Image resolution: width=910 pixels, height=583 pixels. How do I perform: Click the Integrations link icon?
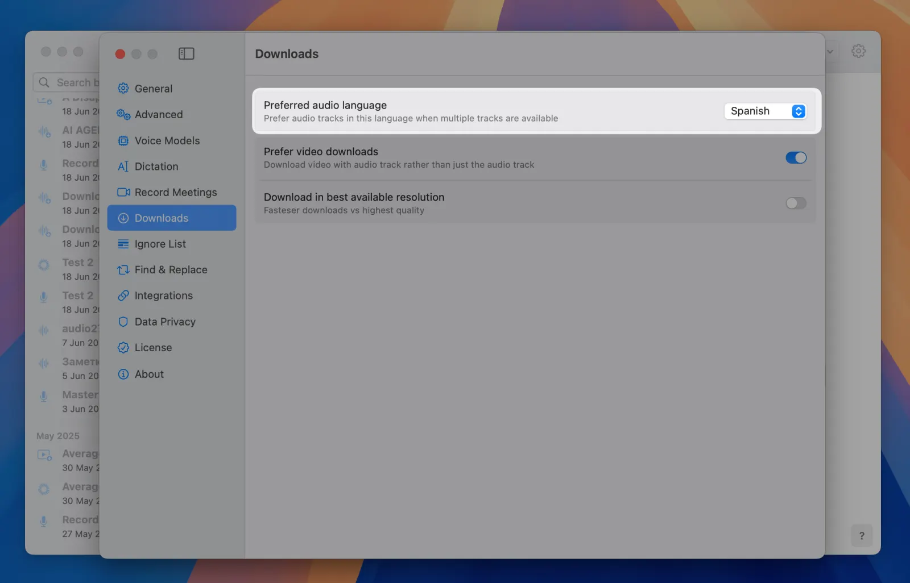[x=123, y=295]
